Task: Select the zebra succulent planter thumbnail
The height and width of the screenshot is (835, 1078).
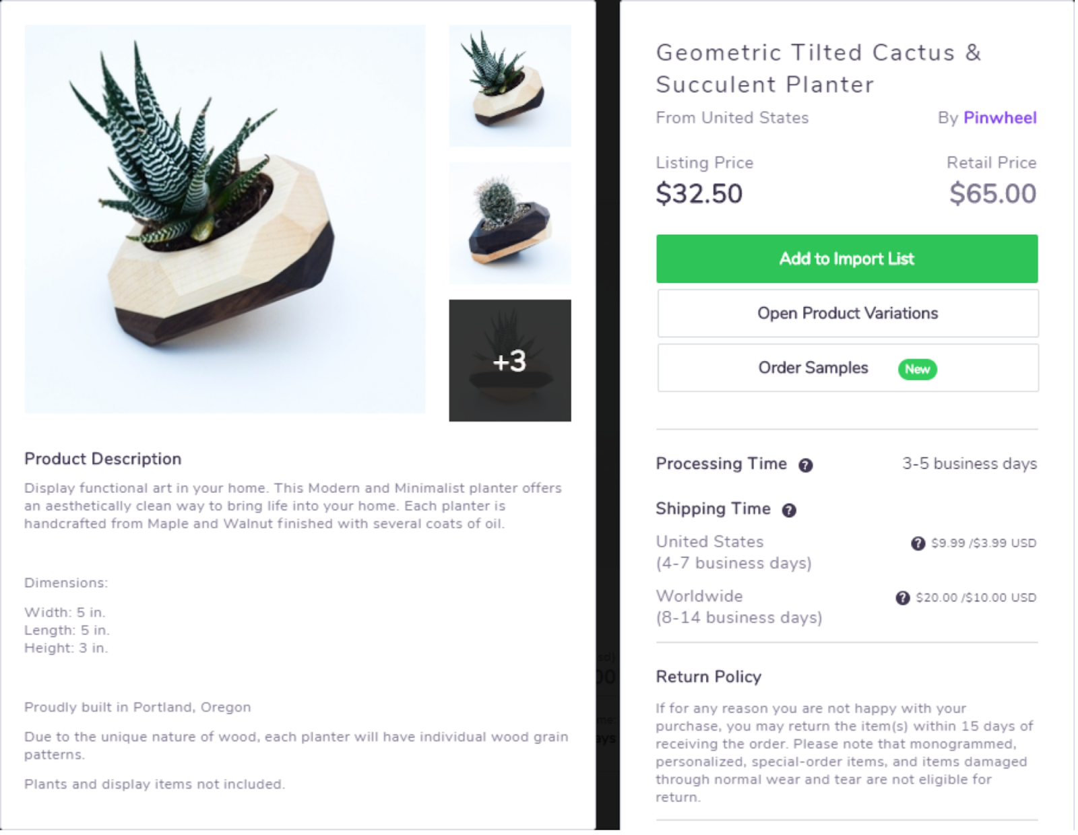Action: pyautogui.click(x=510, y=86)
